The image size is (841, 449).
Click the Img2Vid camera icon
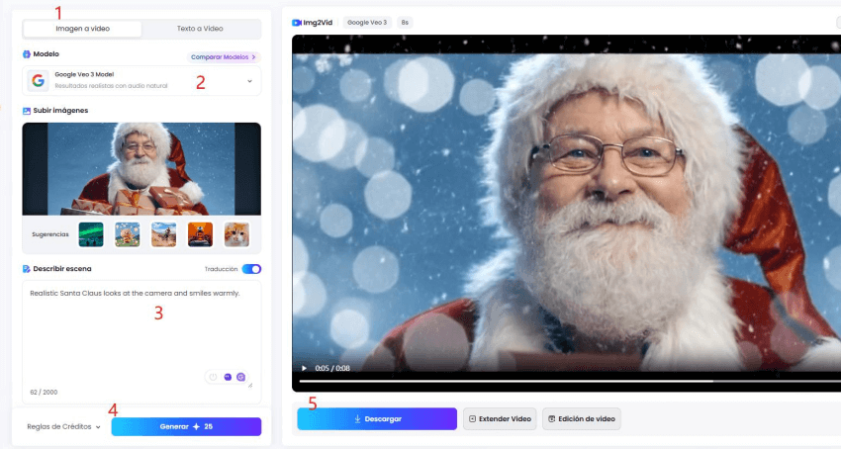[x=297, y=23]
